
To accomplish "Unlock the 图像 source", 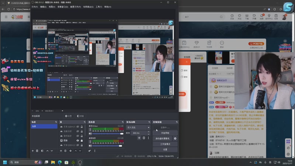I will click(x=81, y=141).
